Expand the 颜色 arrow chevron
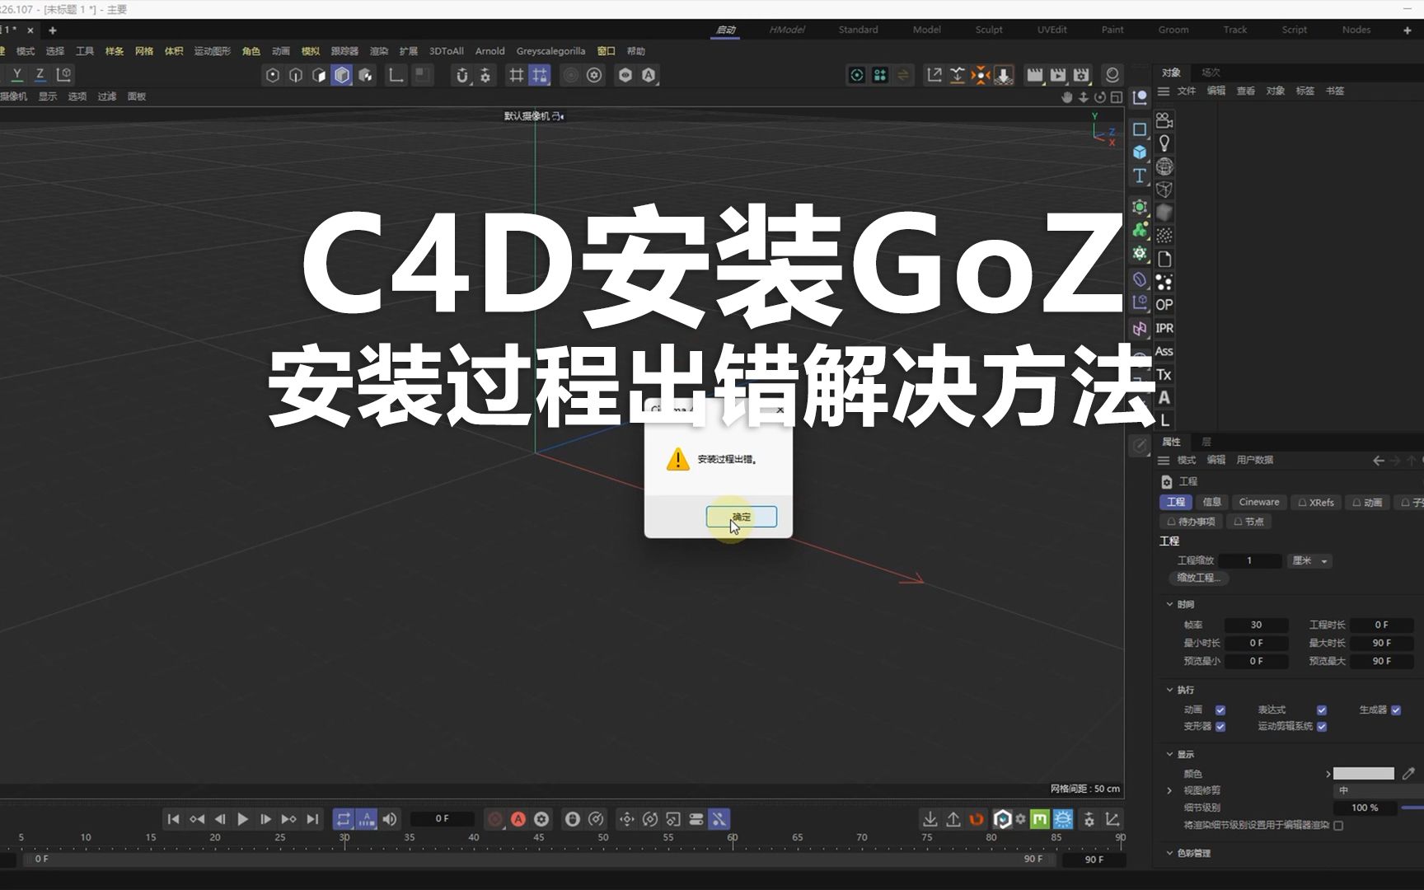This screenshot has width=1424, height=890. click(x=1328, y=774)
